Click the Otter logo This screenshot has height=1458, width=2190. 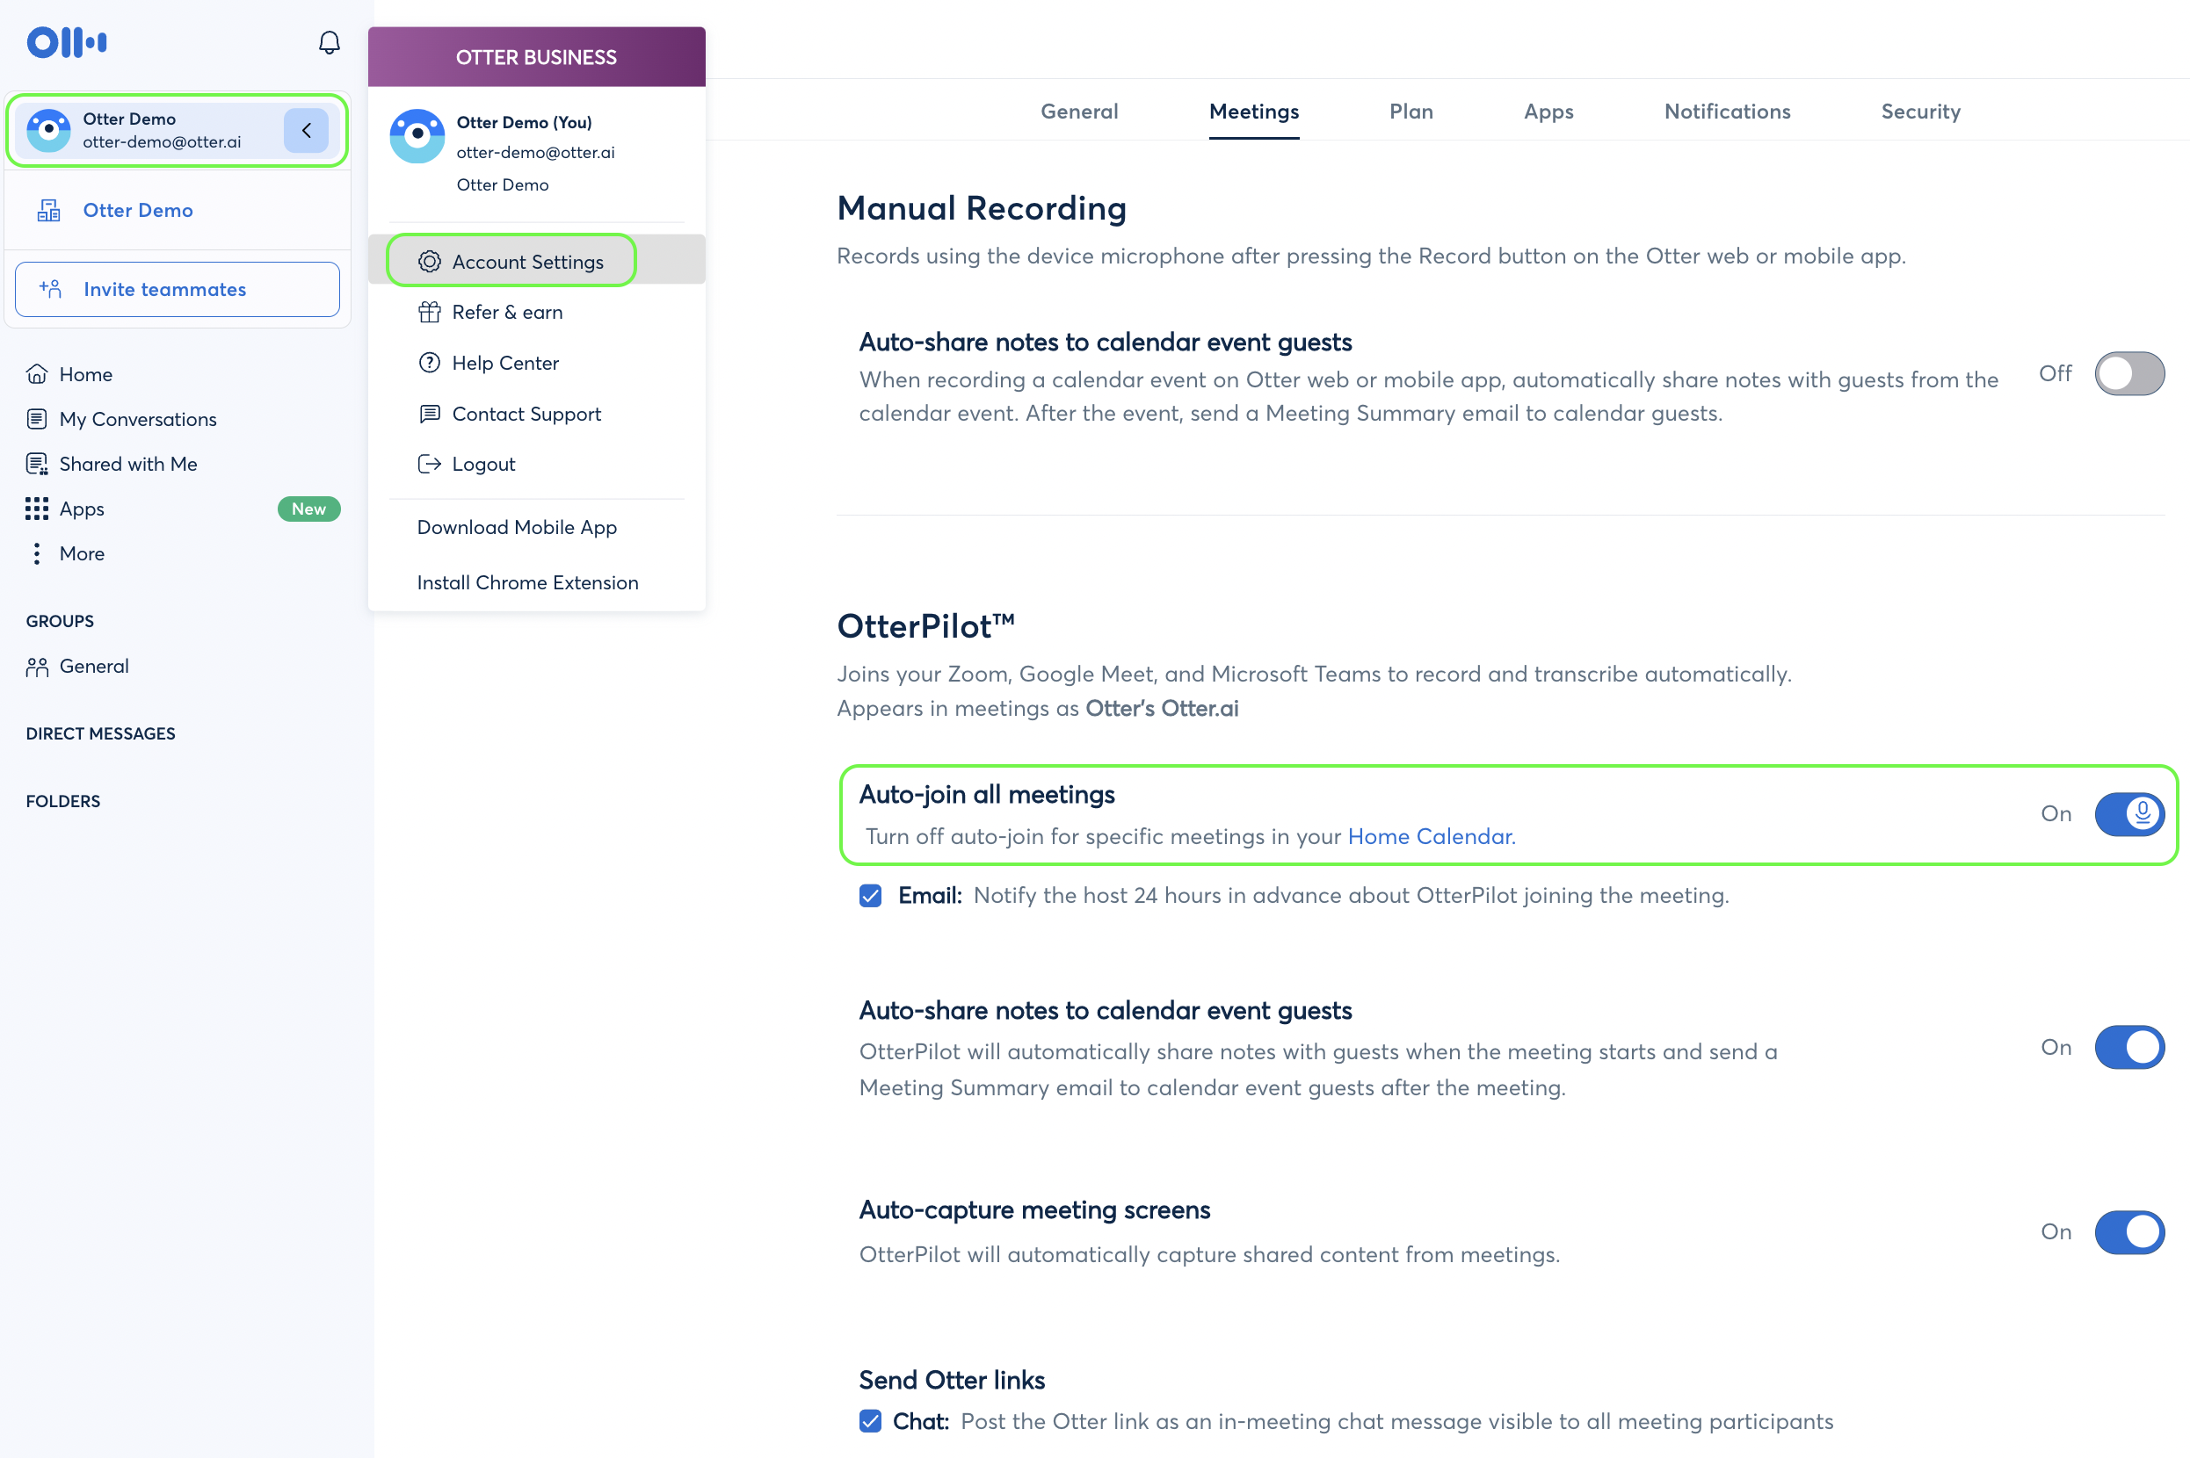66,42
